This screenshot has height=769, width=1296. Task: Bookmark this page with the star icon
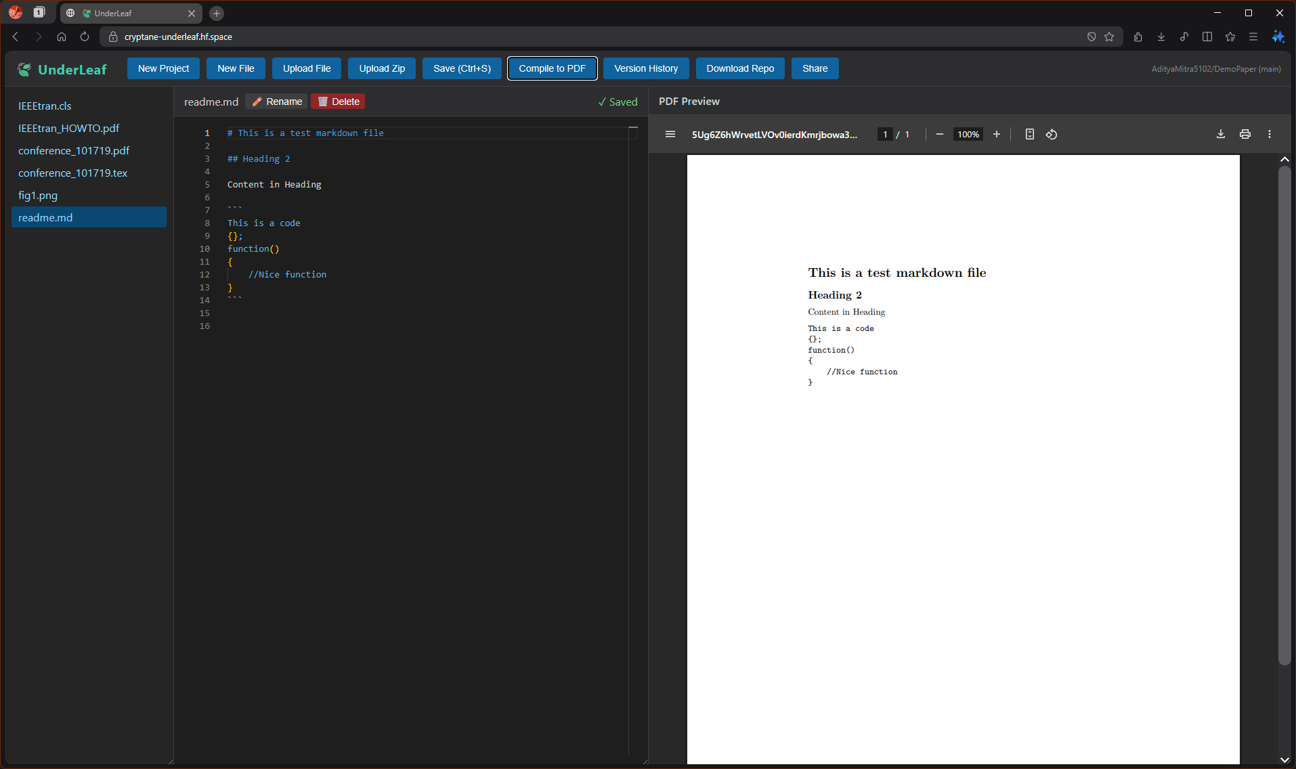pos(1109,37)
